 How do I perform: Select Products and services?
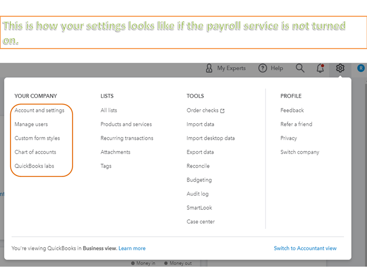[x=126, y=124]
